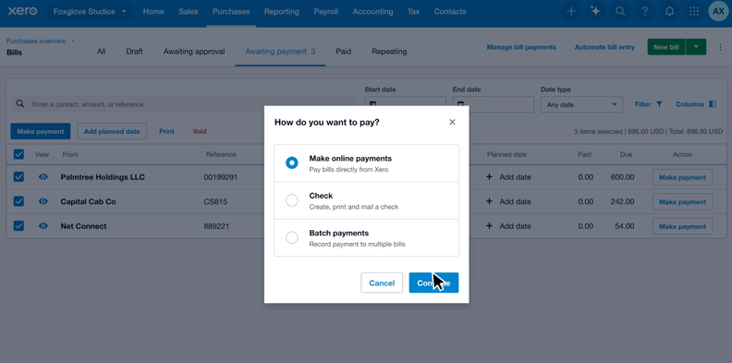Switch to the All bills tab
Screen dimensions: 732x363
coord(101,52)
